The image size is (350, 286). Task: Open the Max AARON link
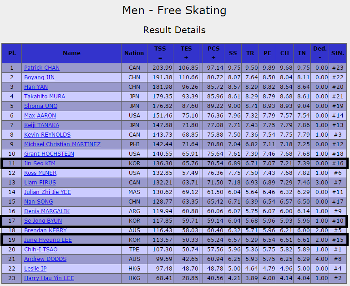pos(40,116)
